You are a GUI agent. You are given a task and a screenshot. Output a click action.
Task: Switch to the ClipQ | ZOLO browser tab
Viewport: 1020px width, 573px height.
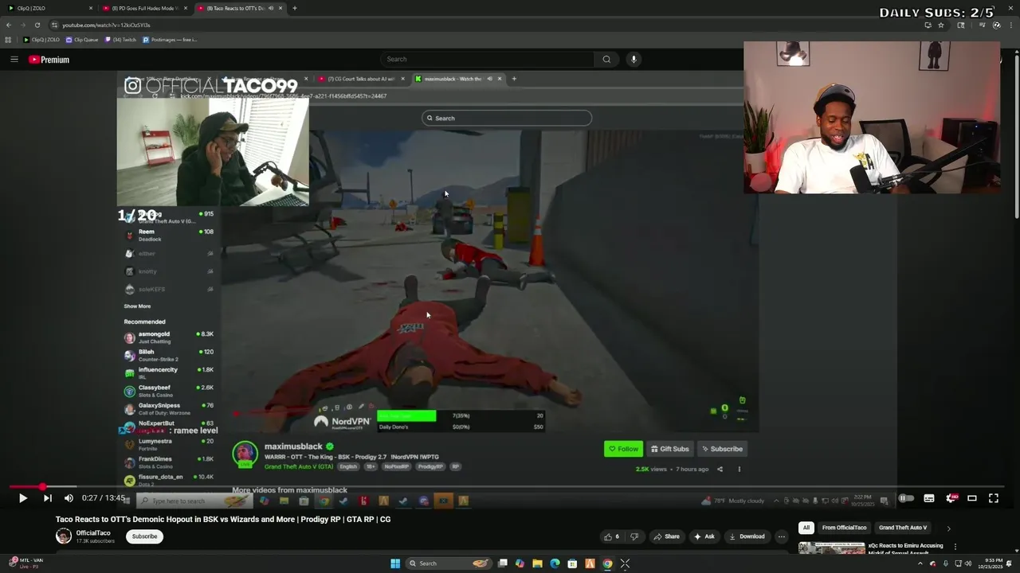point(48,8)
